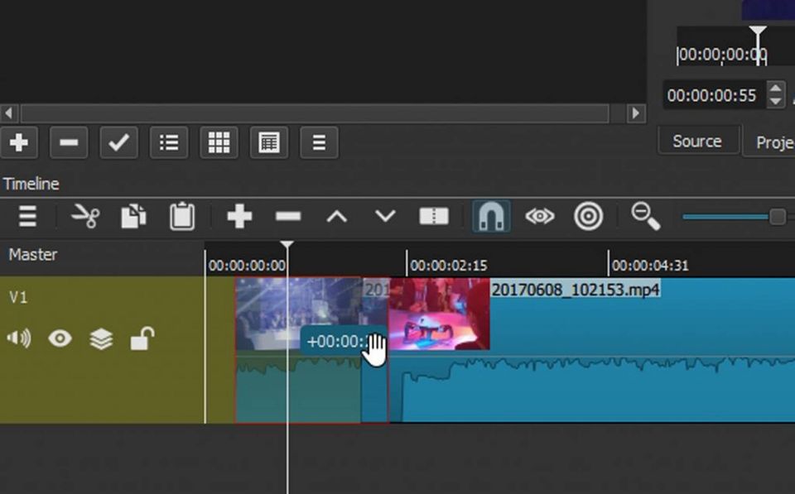Click the Zoom Out magnifier icon
Screen dimensions: 795x494
click(645, 217)
